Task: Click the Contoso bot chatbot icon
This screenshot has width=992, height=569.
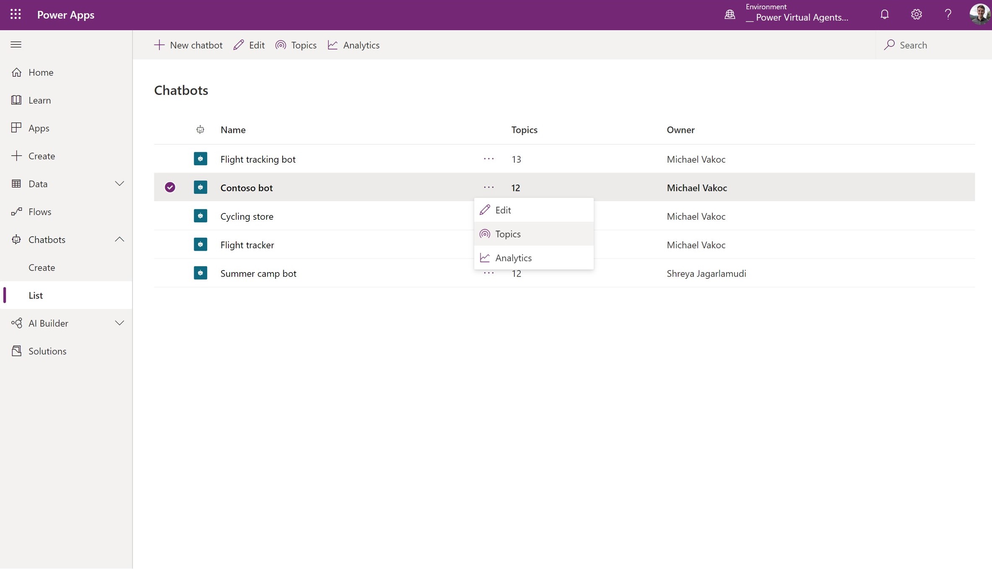Action: pyautogui.click(x=201, y=187)
